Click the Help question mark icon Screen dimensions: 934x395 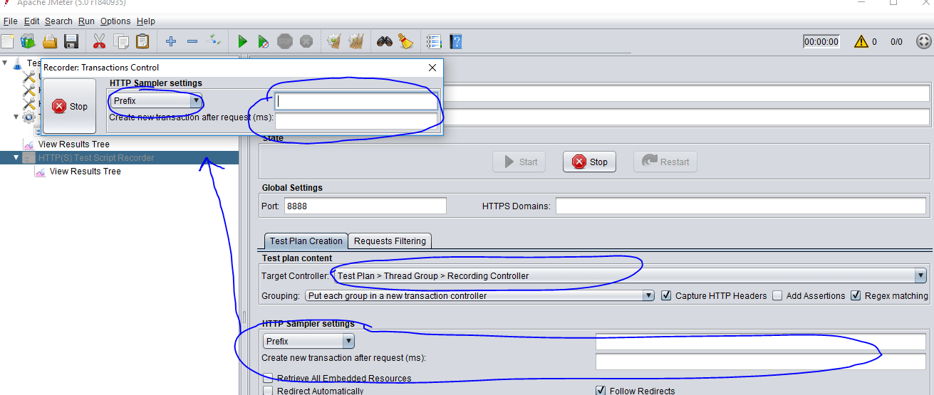(x=456, y=41)
